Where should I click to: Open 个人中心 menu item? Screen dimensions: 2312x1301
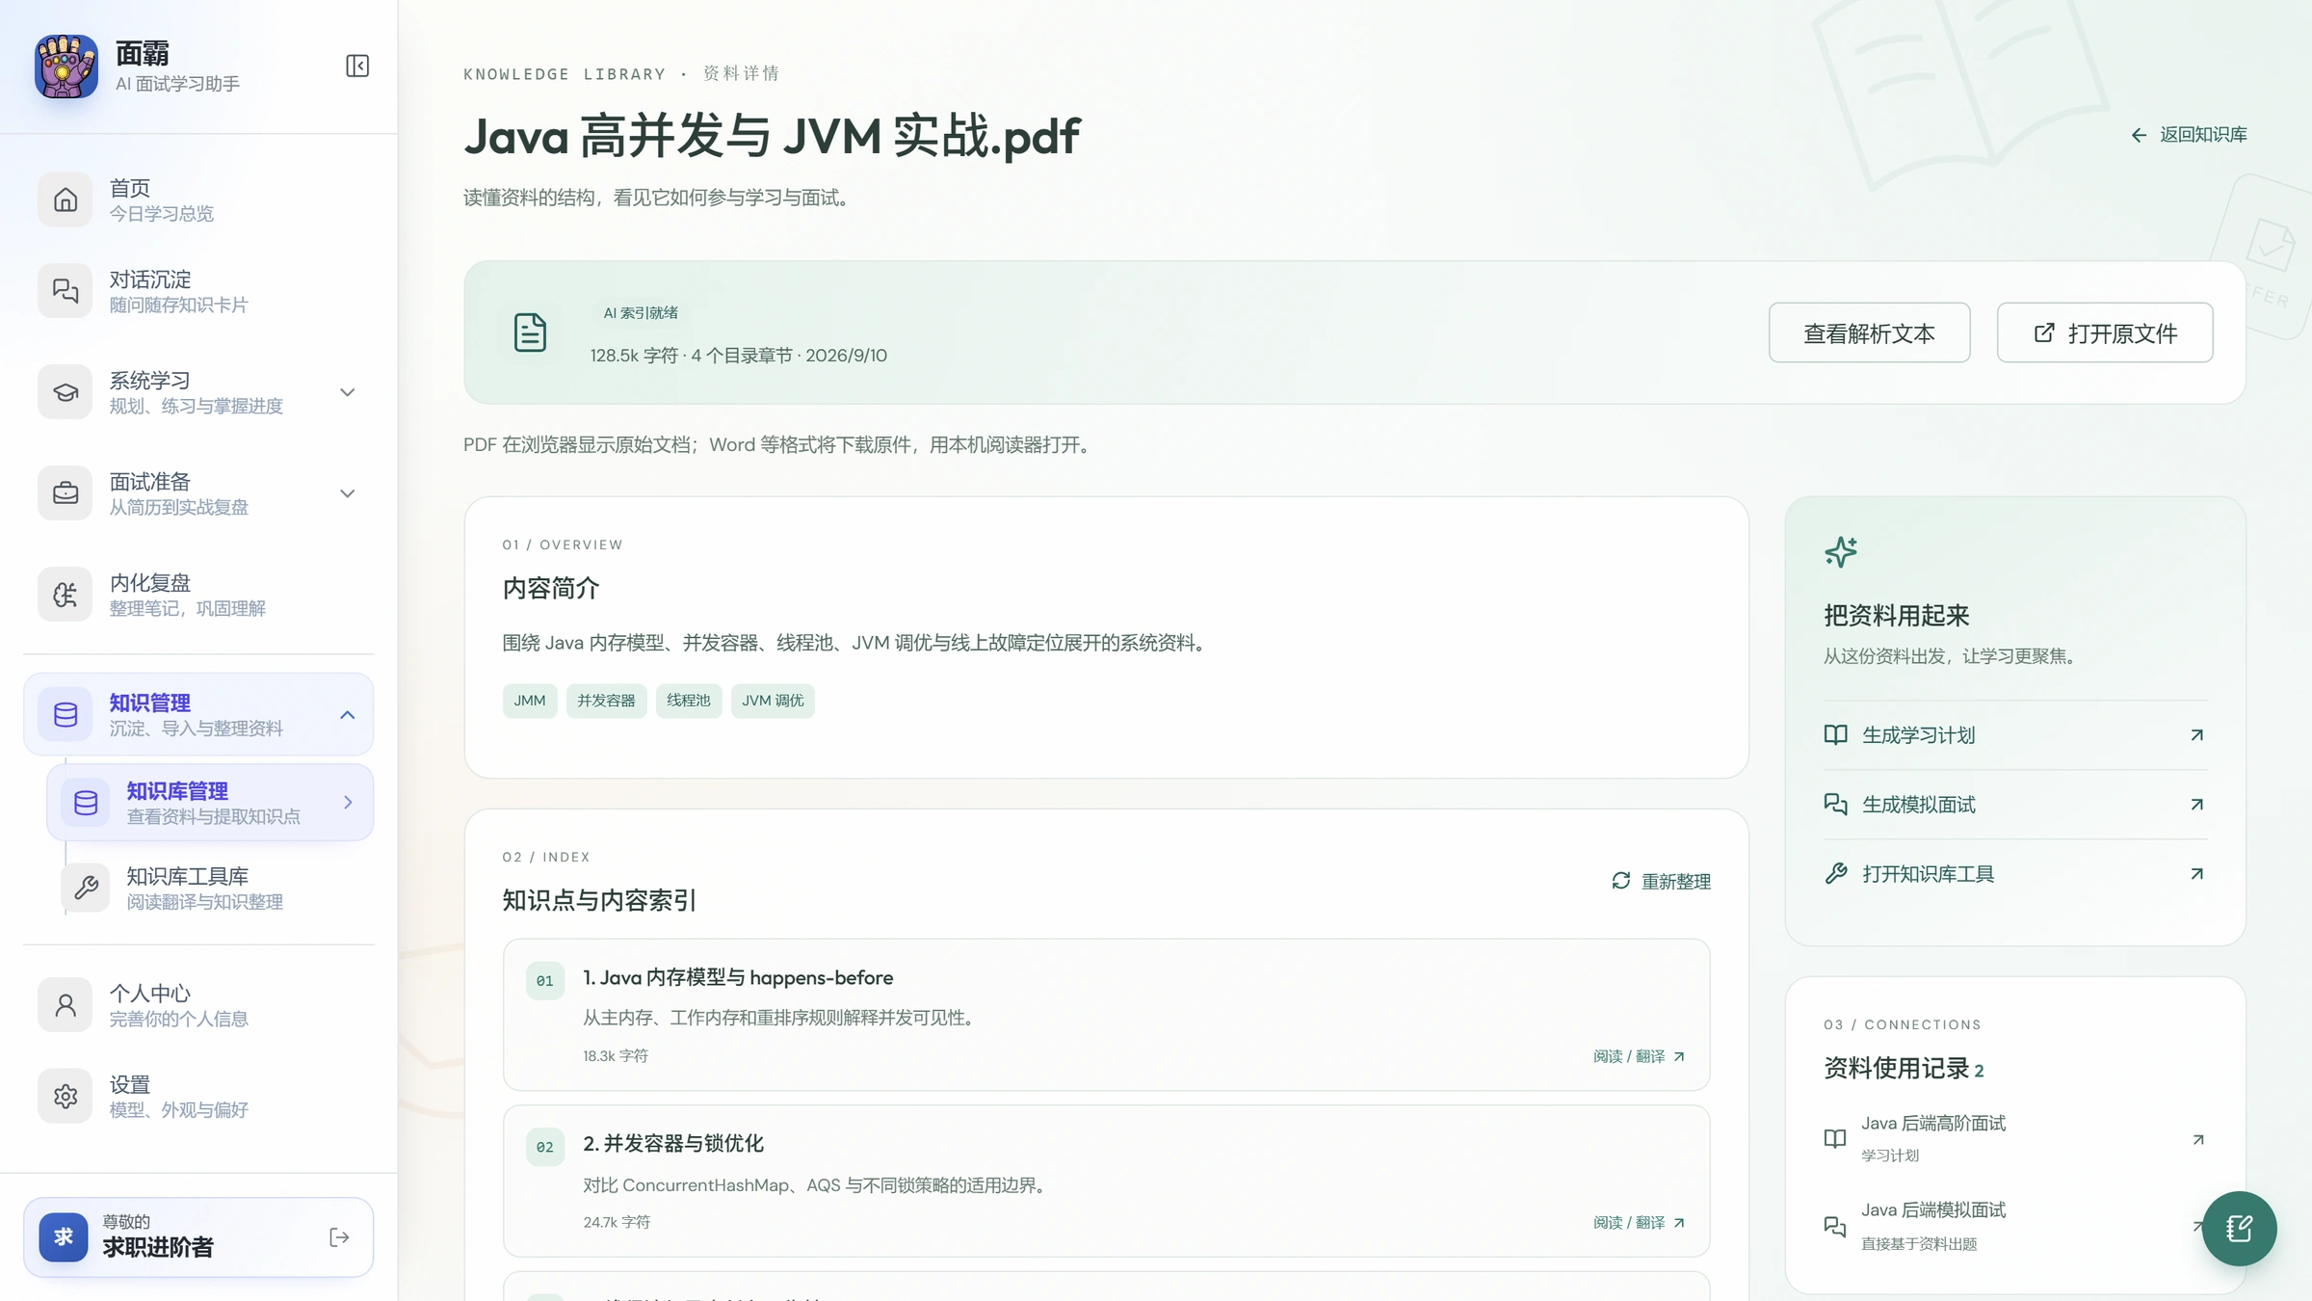pos(198,1004)
